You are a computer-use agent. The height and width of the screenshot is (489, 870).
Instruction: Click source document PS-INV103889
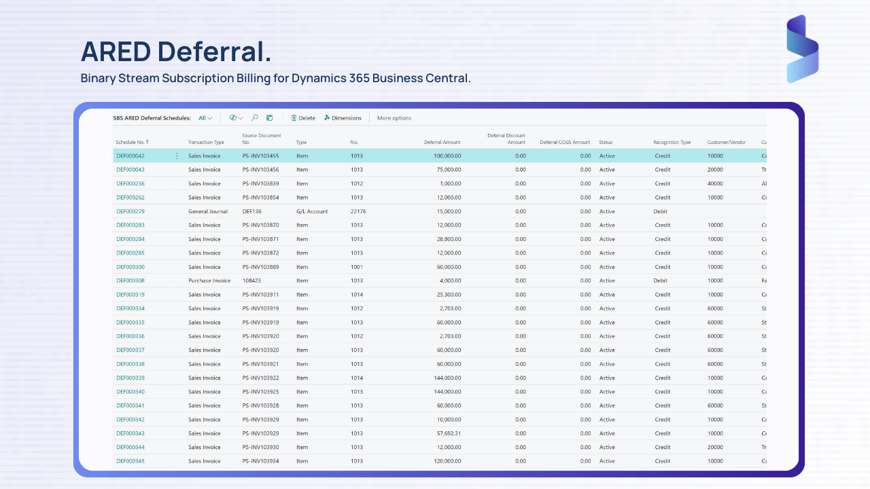point(260,267)
